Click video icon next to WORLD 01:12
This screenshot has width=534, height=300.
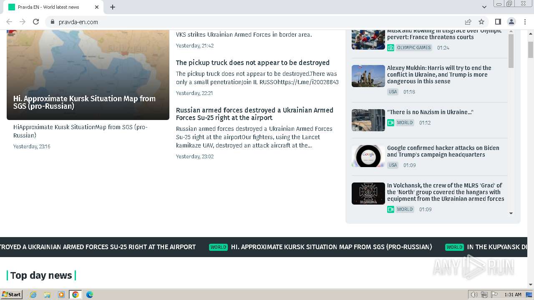390,122
